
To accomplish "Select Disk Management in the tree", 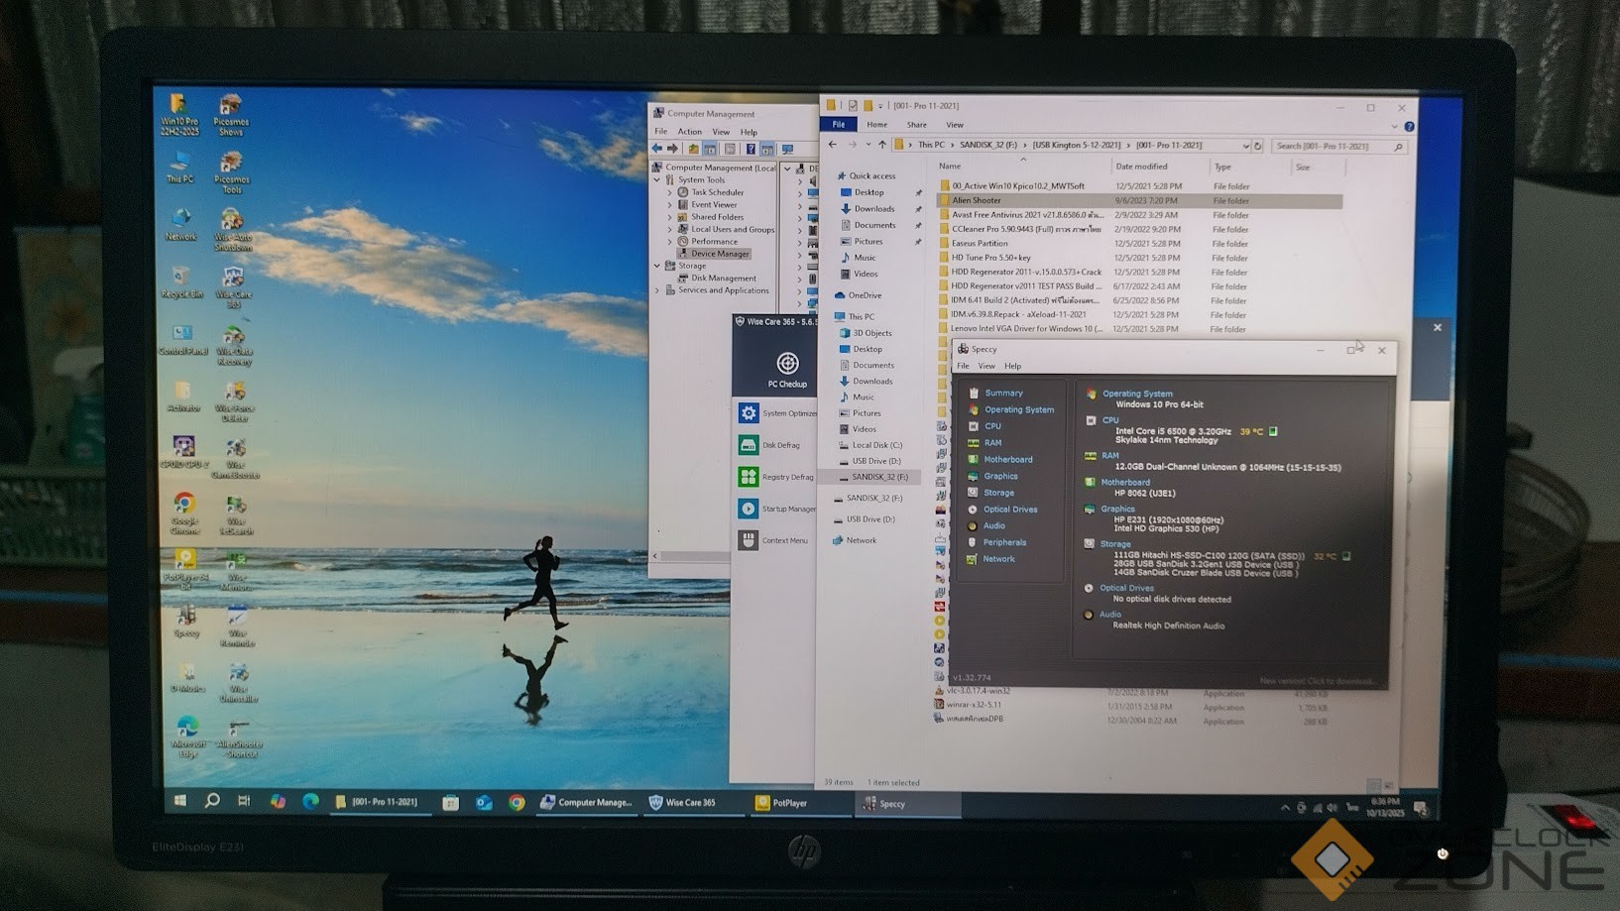I will point(723,279).
